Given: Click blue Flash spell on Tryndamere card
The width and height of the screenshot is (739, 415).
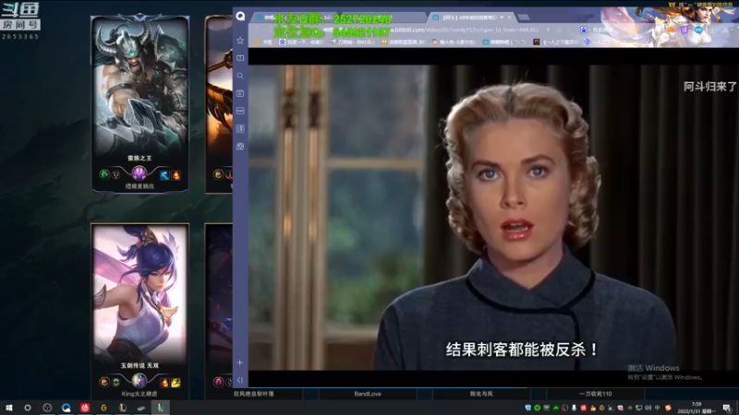Looking at the screenshot, I should click(x=164, y=175).
